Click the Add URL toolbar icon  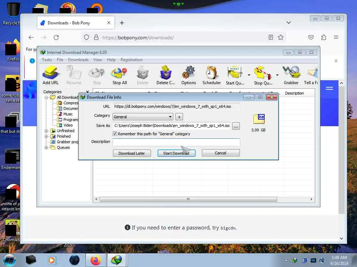[x=51, y=75]
